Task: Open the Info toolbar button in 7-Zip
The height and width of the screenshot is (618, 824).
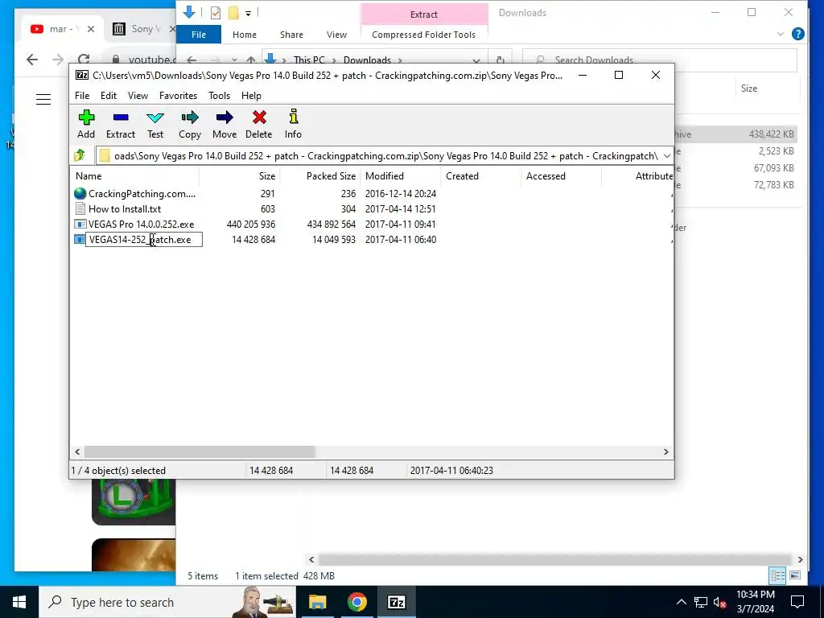Action: click(293, 125)
